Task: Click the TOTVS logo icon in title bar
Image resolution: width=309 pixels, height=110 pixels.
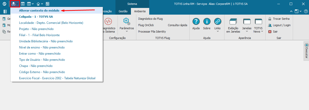Action: tap(4, 4)
